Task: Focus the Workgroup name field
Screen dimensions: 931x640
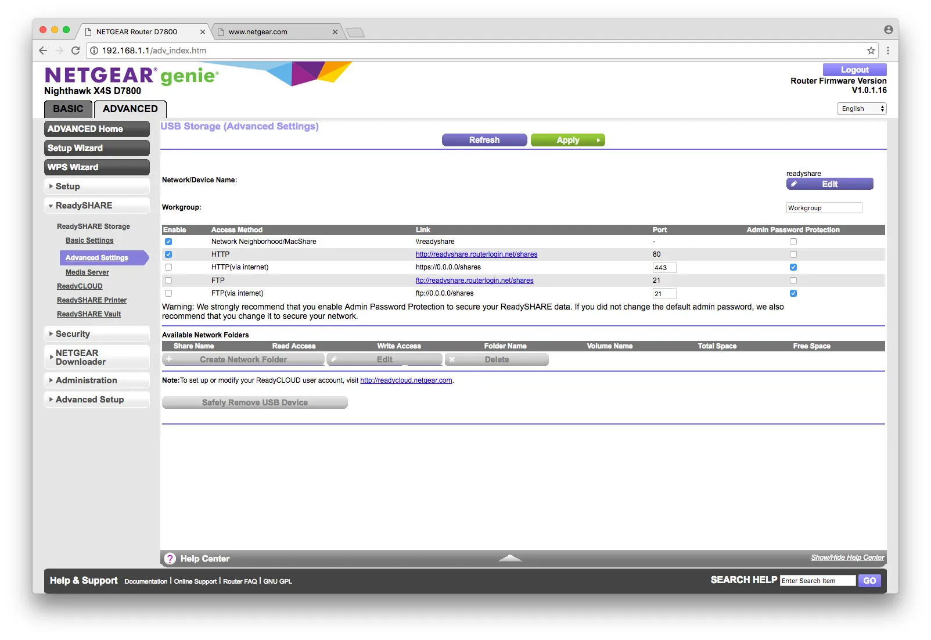Action: click(824, 208)
